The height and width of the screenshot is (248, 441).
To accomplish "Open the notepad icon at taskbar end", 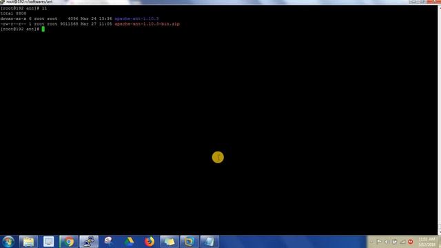I will pos(209,242).
